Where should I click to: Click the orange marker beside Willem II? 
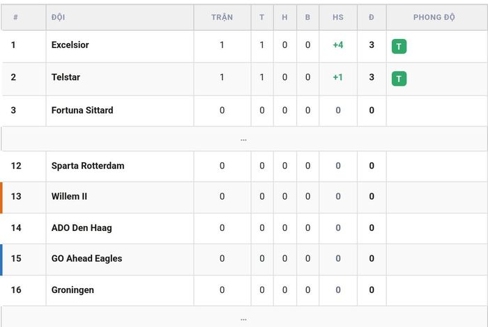(1, 198)
